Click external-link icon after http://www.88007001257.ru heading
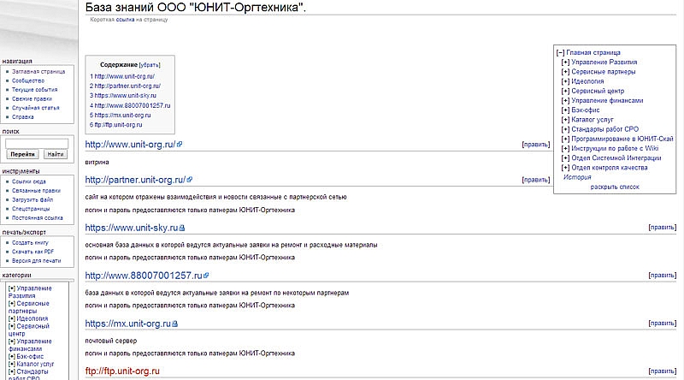 (x=206, y=276)
